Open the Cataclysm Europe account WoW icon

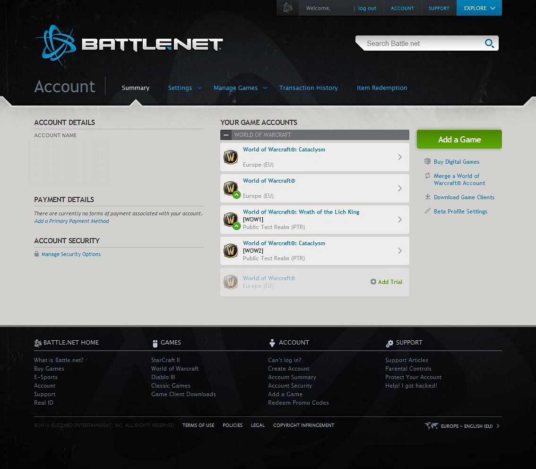click(x=231, y=157)
